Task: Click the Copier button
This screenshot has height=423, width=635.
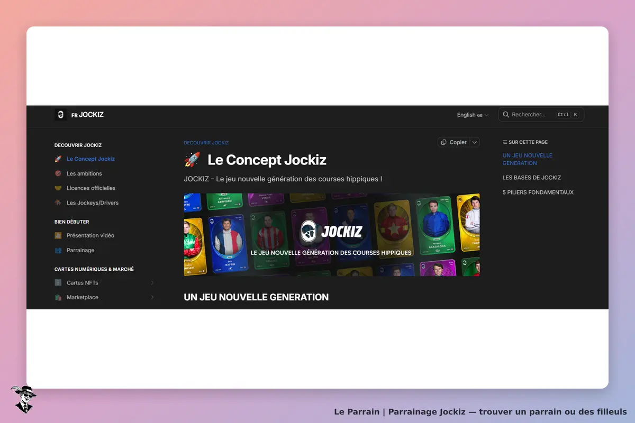Action: (453, 142)
